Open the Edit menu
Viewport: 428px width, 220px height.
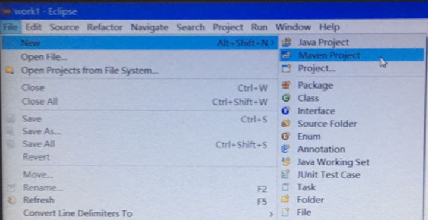tap(33, 27)
